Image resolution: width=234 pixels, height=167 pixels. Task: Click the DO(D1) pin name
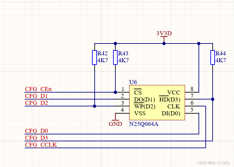(145, 99)
